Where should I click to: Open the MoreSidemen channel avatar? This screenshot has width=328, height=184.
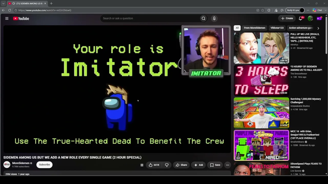tap(7, 165)
